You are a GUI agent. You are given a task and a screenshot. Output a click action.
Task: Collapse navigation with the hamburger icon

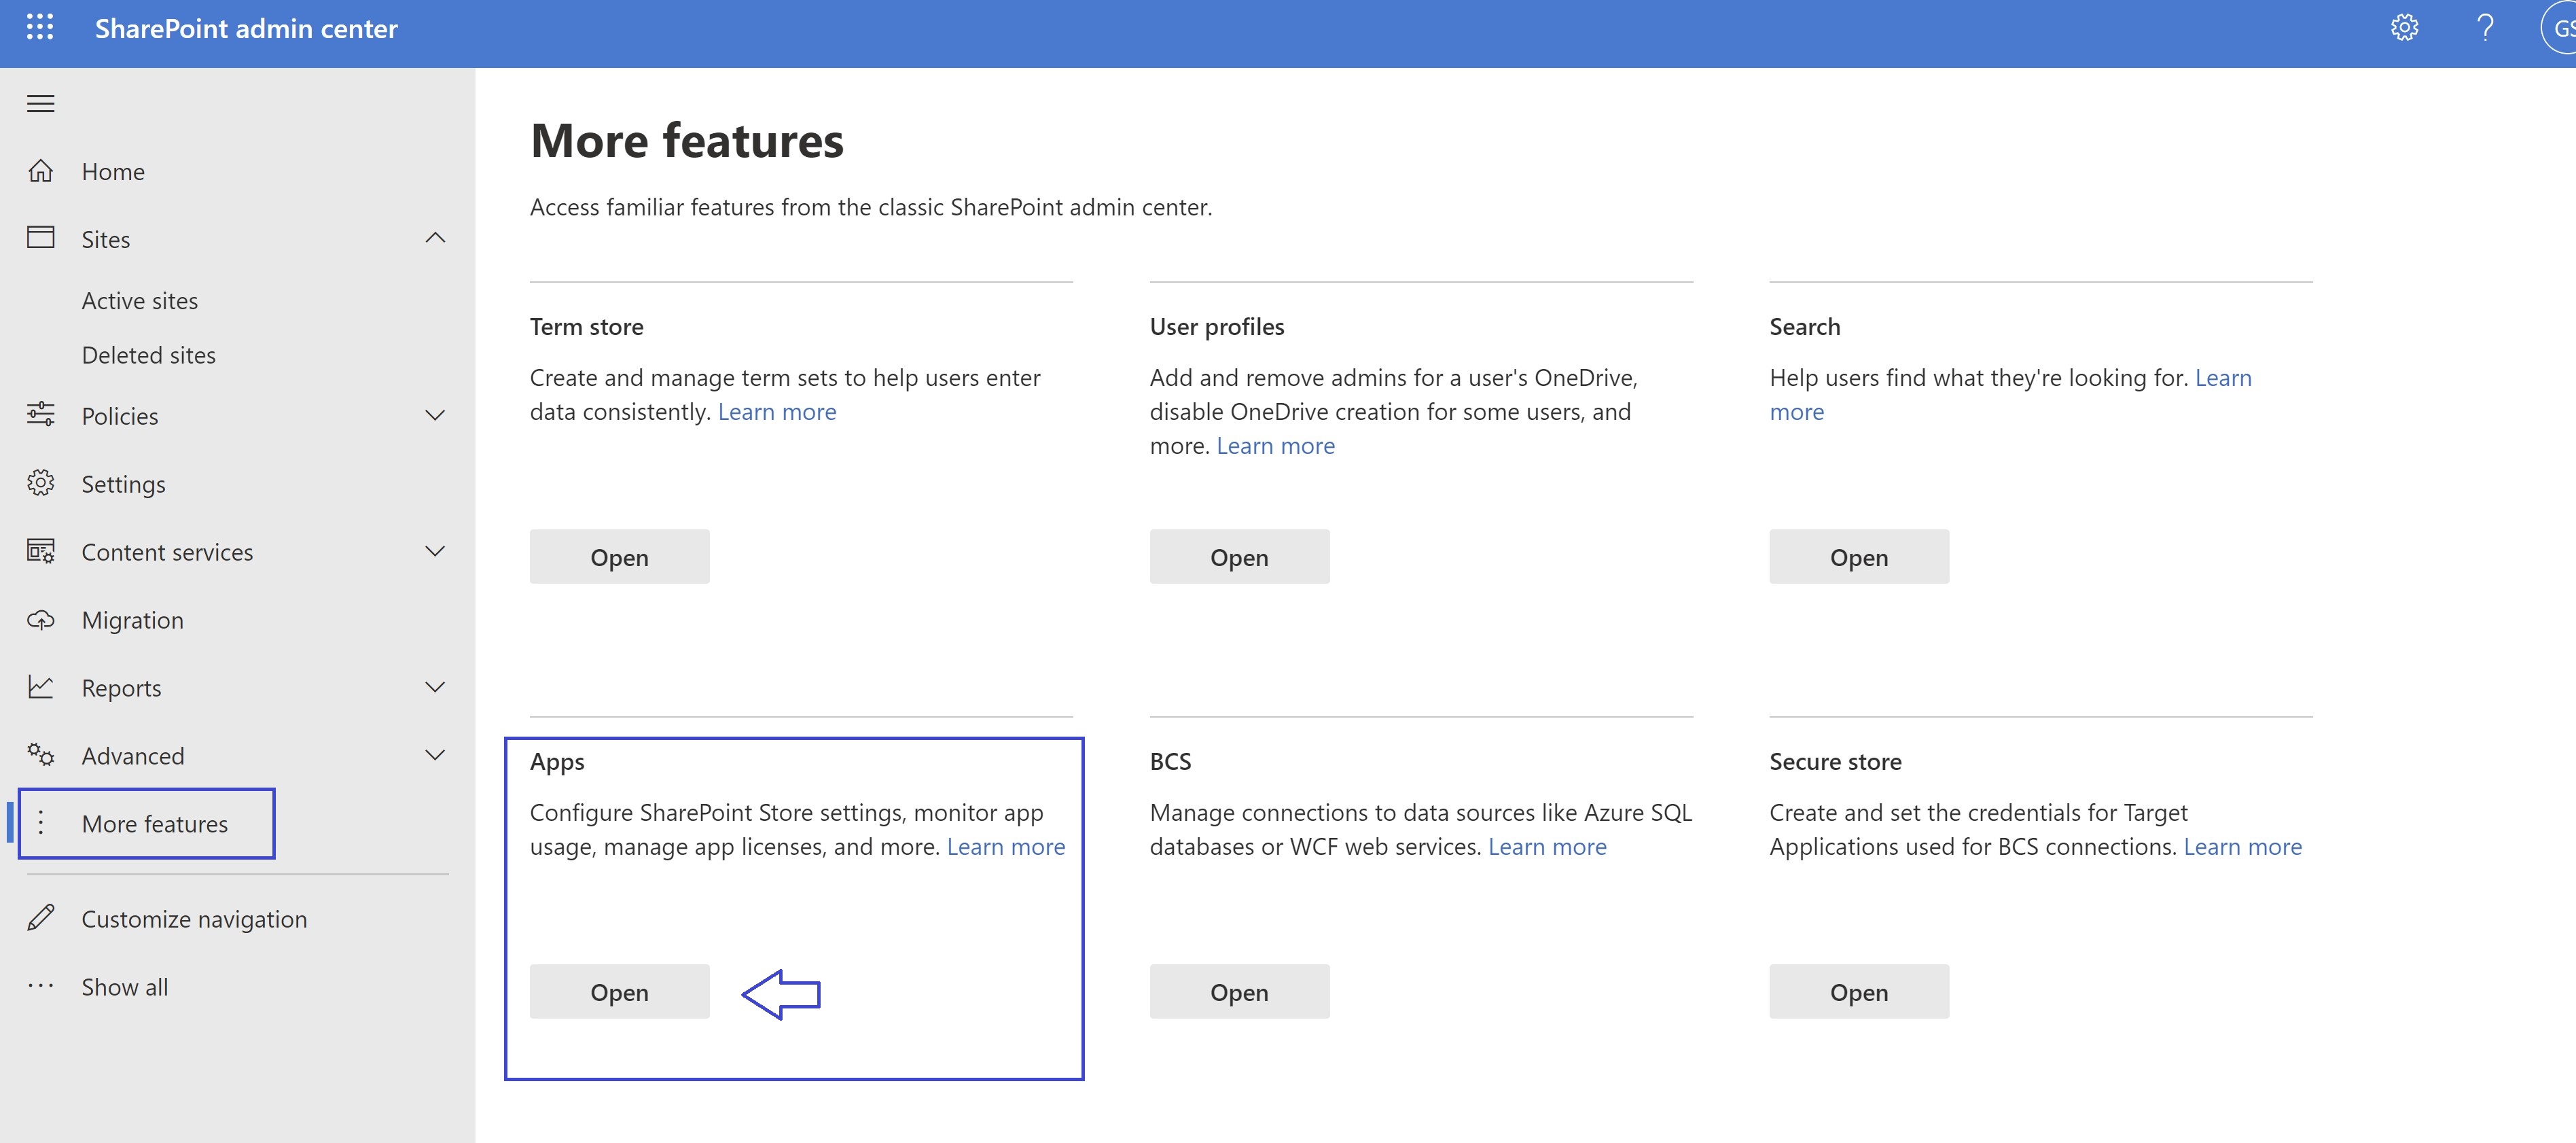[40, 103]
